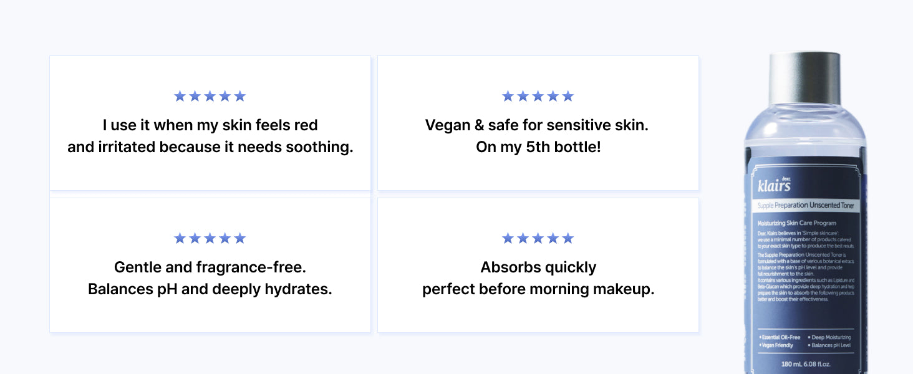Click 'Vegan & safe for sensitive skin.' headline
The width and height of the screenshot is (913, 374).
click(537, 125)
